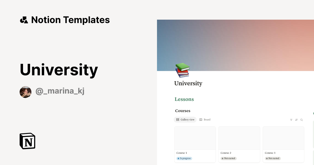Select the Gallery view grid icon

177,120
